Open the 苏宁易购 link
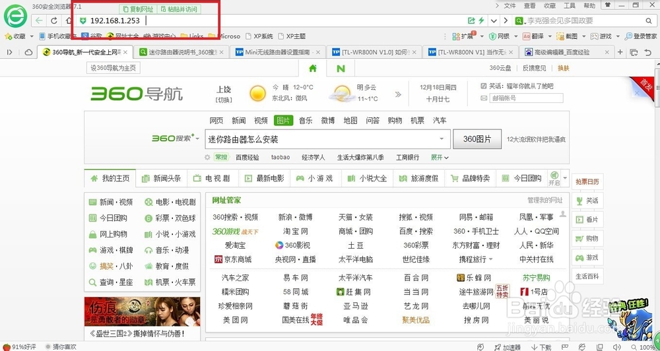 (x=536, y=278)
